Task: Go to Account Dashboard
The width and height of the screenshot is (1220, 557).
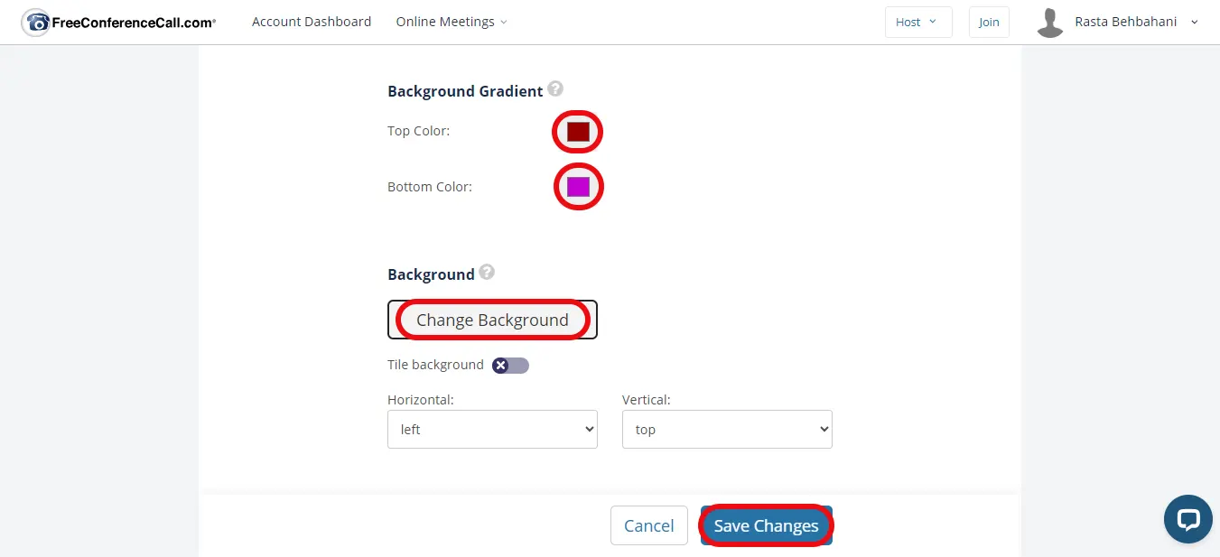Action: (312, 22)
